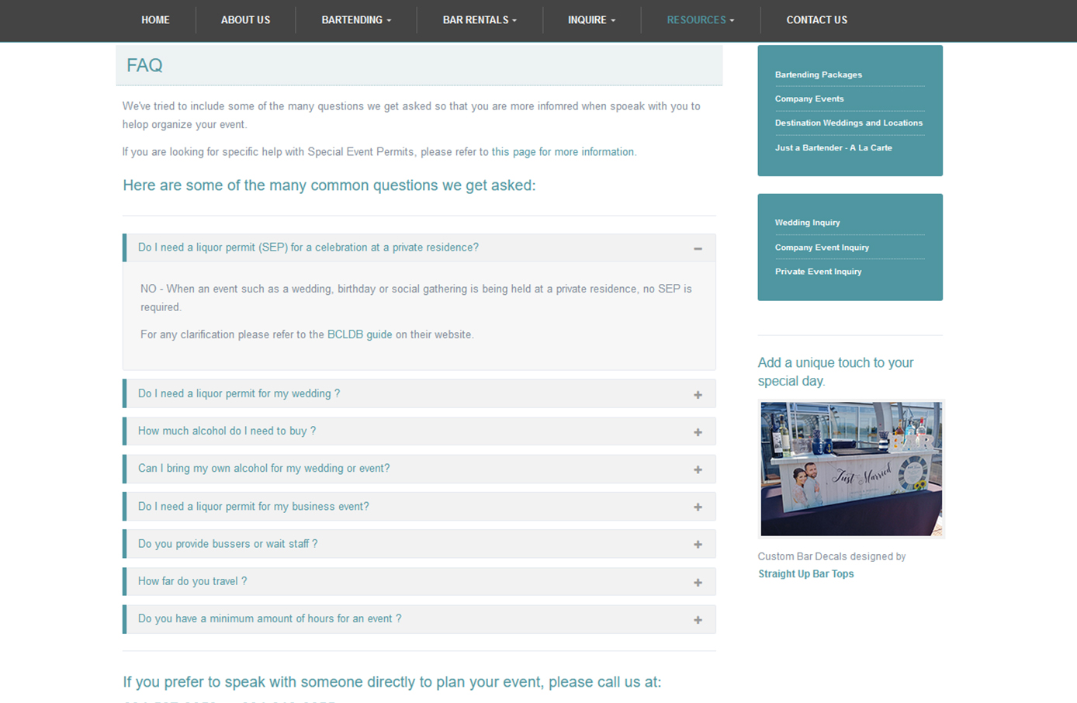Viewport: 1077px width, 703px height.
Task: Open Wedding Inquiry in the sidebar
Action: 807,223
